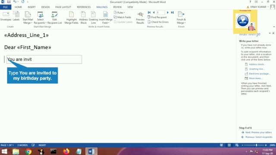
Task: Click the Electronic postage link
Action: click(x=260, y=74)
